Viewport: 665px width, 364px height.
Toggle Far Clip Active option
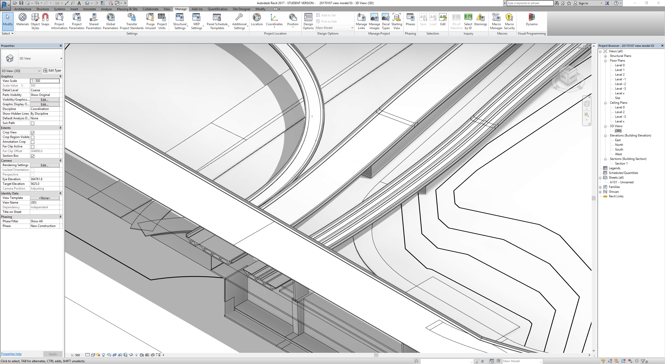point(33,146)
